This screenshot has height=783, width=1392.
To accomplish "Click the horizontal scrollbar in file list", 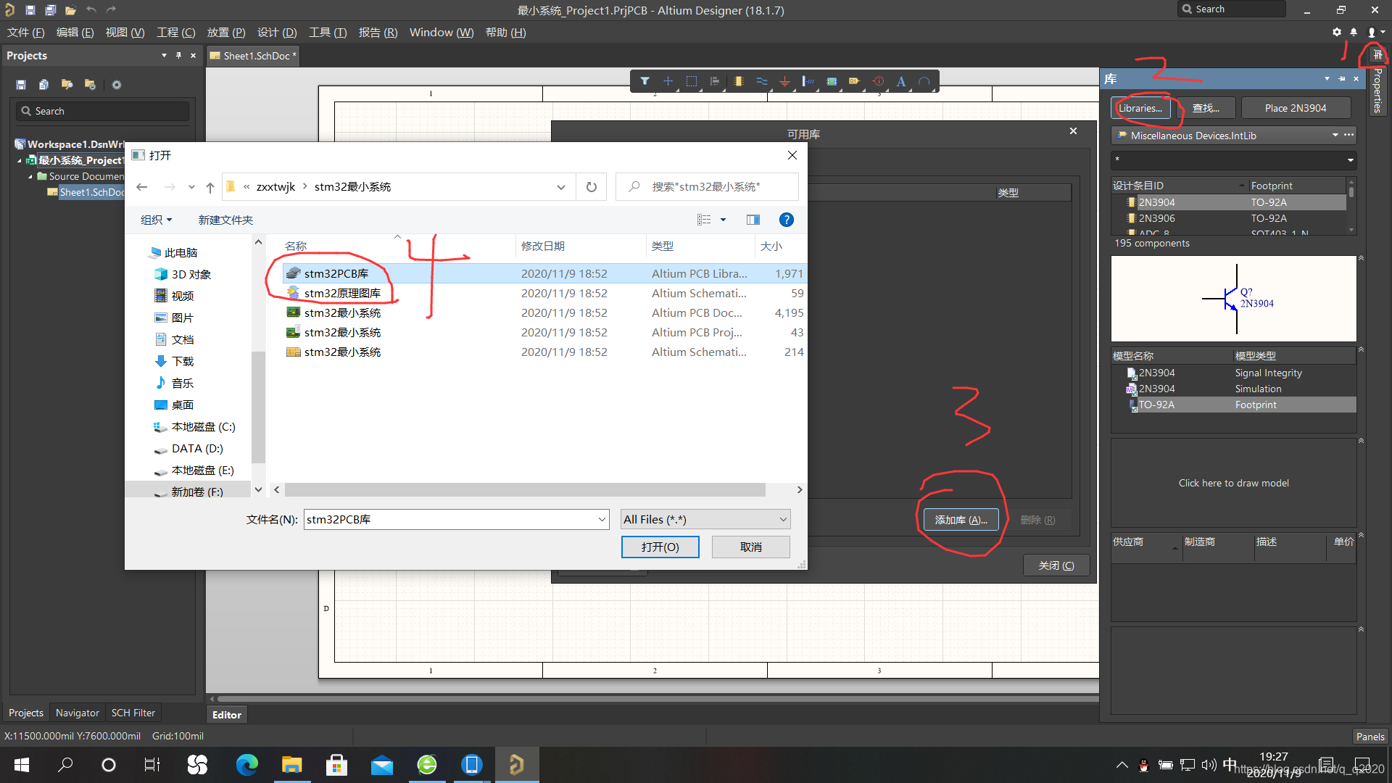I will (x=525, y=490).
